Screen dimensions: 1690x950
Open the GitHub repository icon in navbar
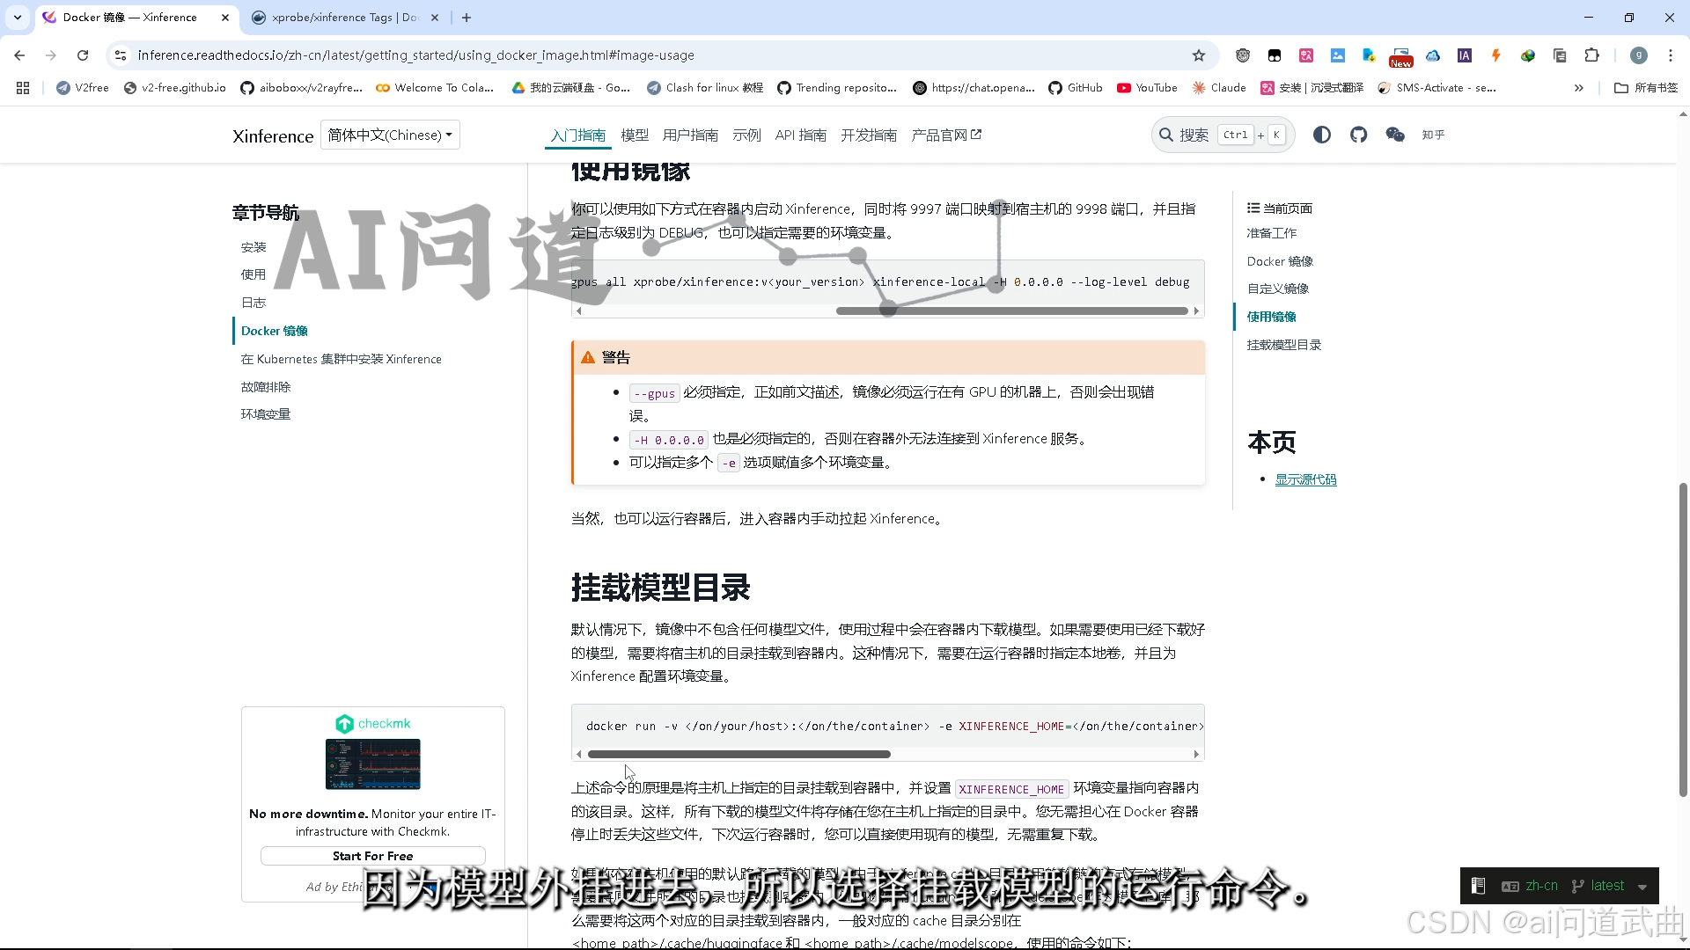1358,135
